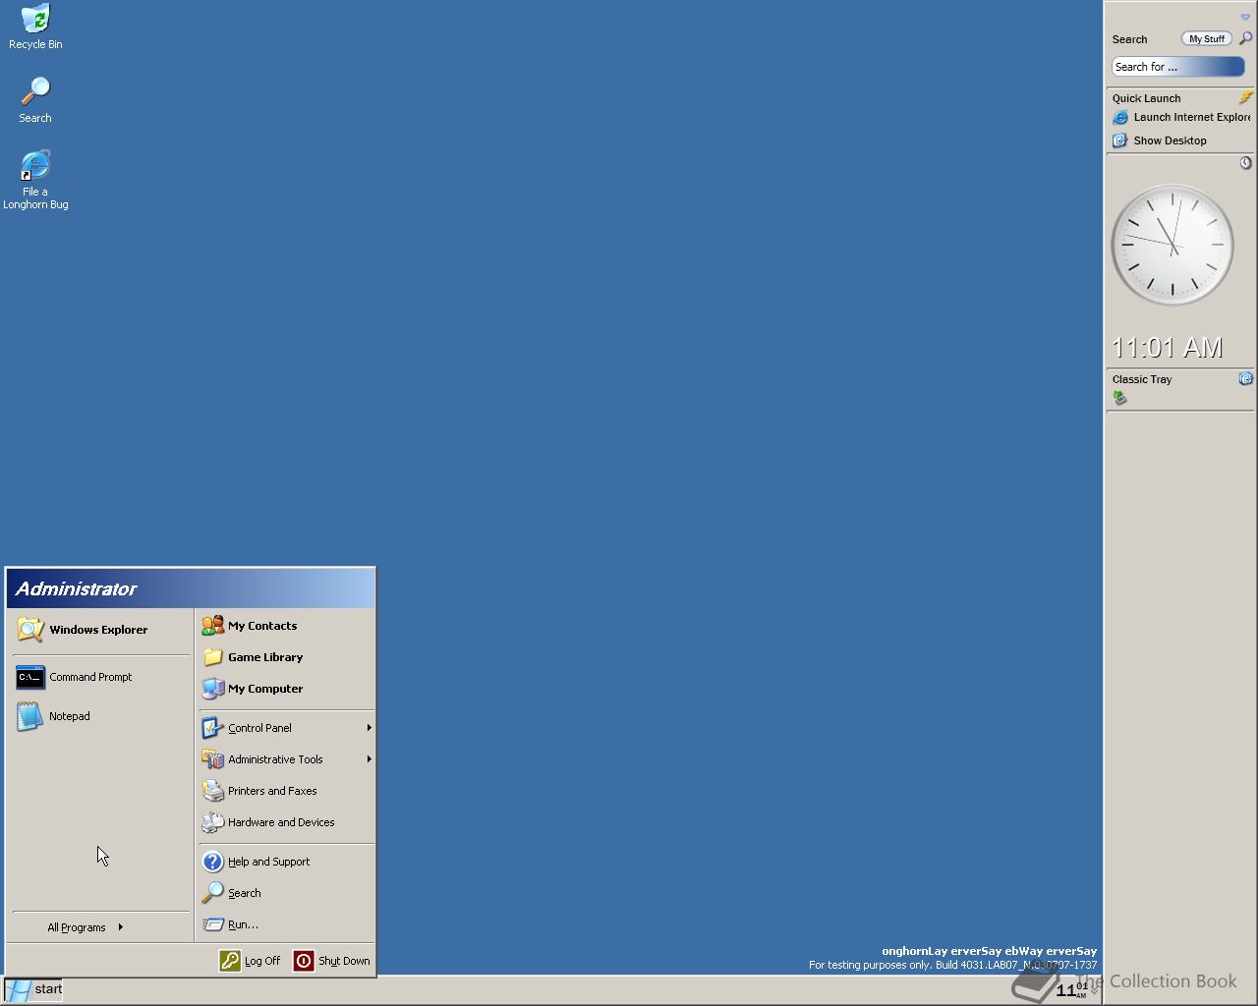
Task: Click the Classic Tray header icon
Action: [1245, 378]
